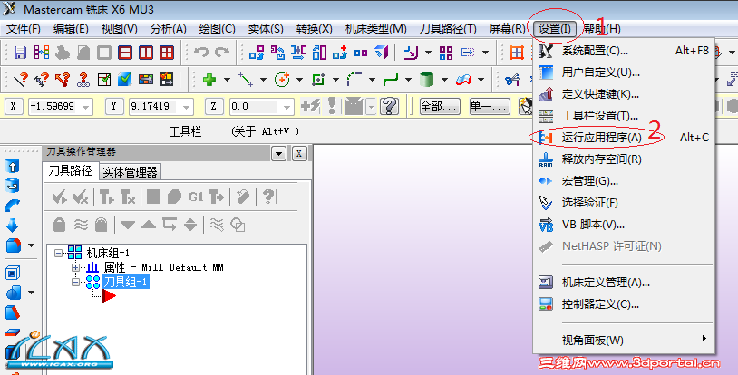Click the move insert arrow down icon
This screenshot has height=375, width=738.
pos(128,225)
